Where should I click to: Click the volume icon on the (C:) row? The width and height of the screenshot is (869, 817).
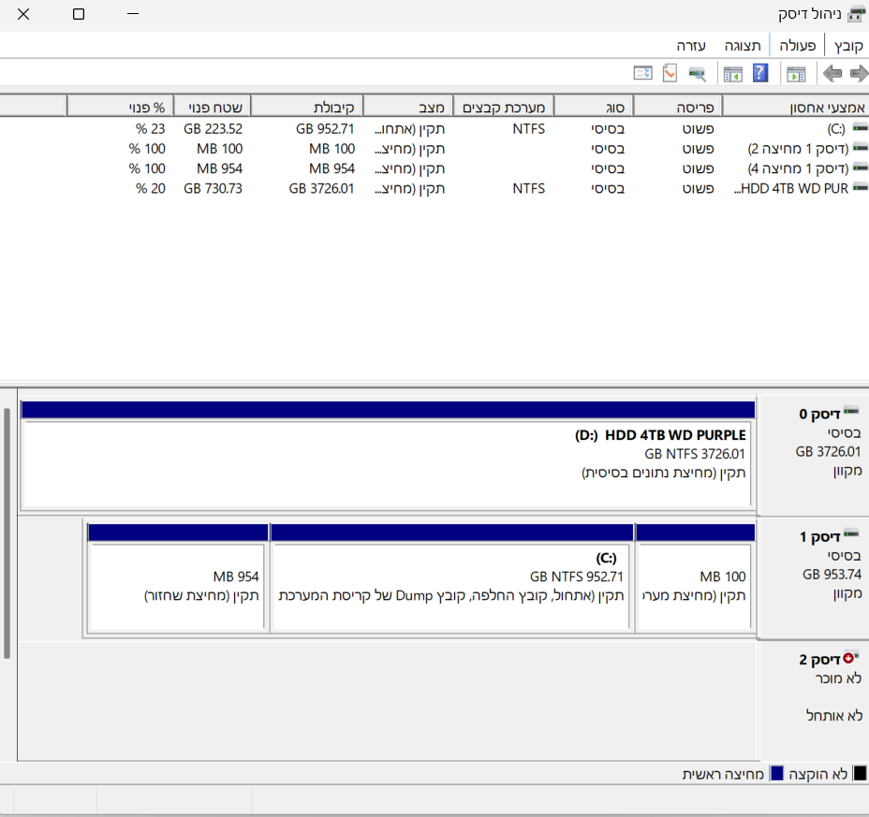tap(862, 128)
